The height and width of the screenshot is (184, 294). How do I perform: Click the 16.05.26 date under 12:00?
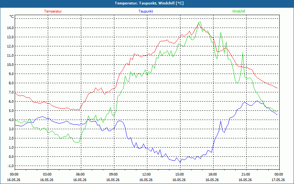click(x=146, y=180)
